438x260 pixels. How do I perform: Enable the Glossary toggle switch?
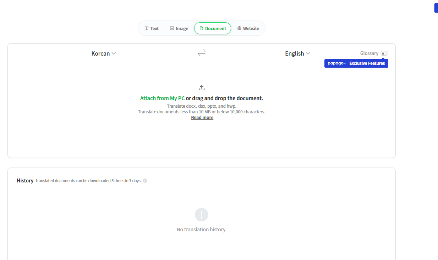(384, 53)
